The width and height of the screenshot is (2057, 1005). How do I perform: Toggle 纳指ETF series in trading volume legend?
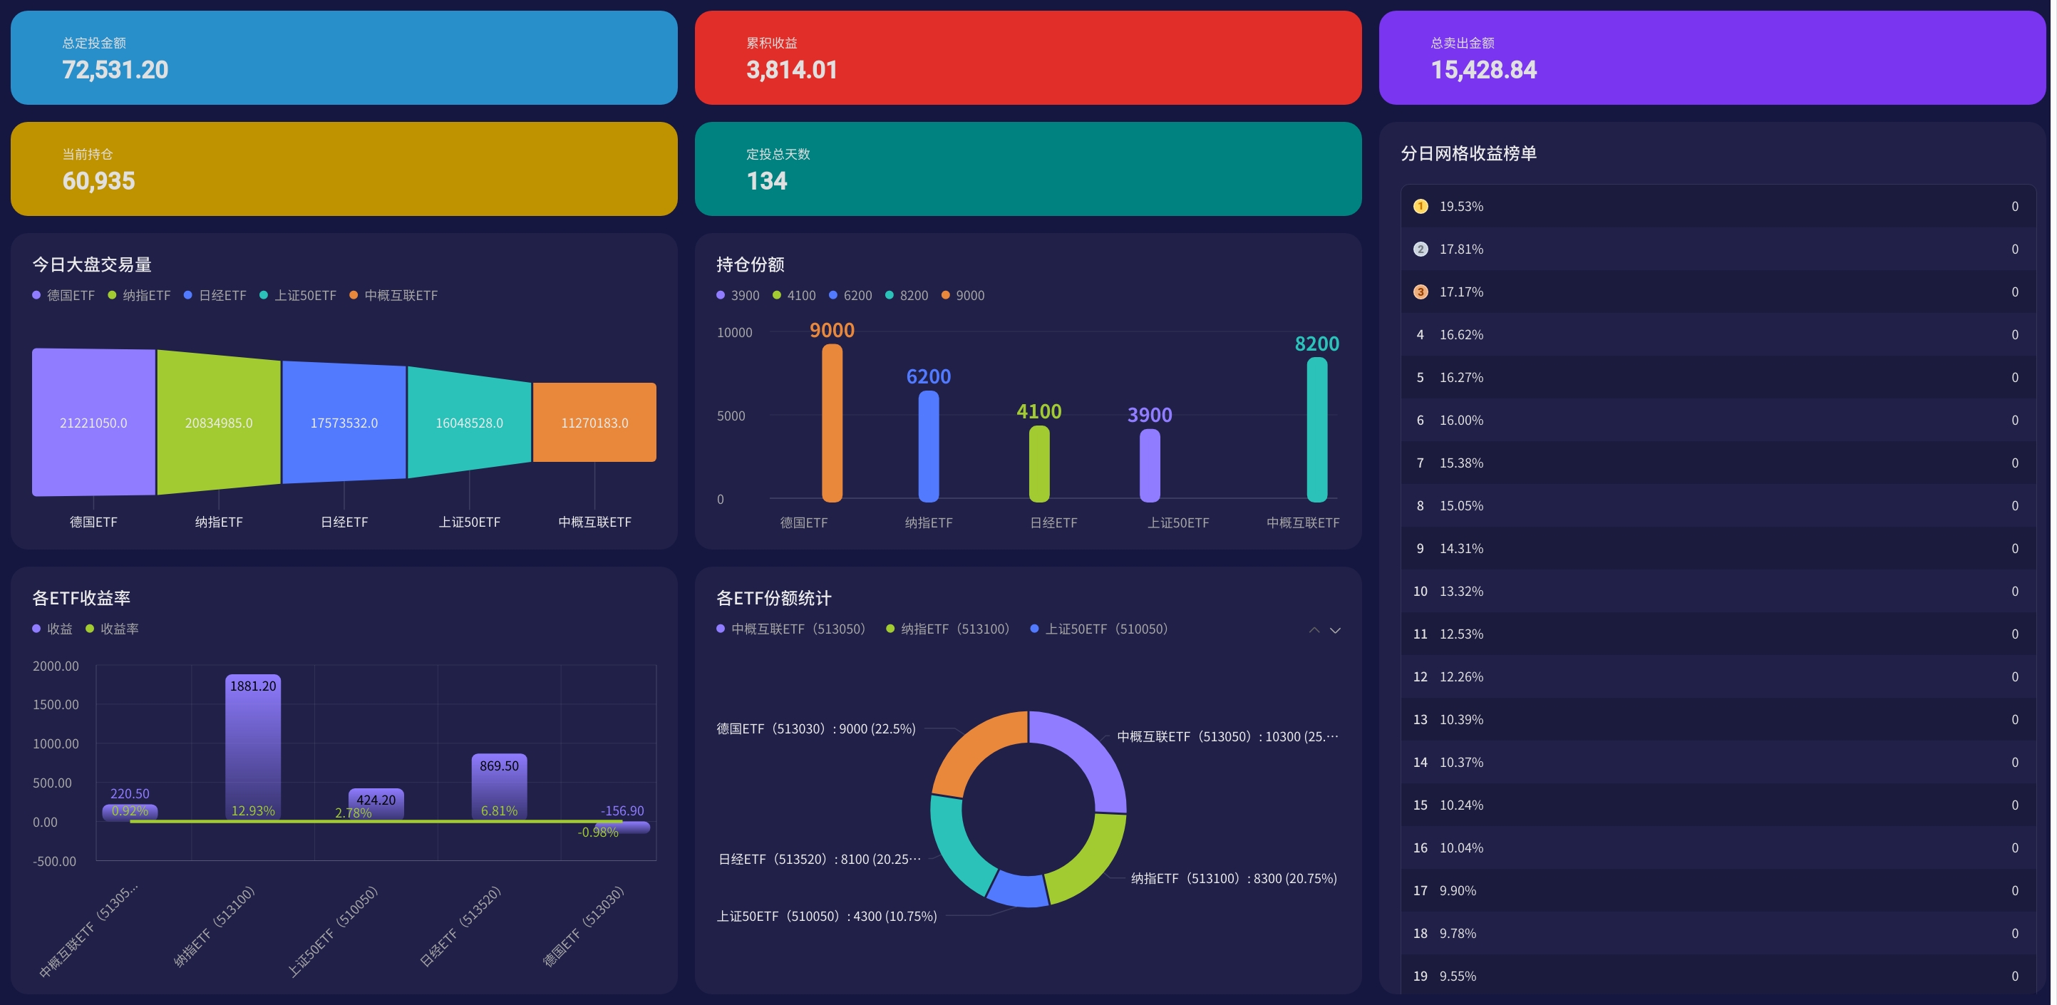point(146,295)
